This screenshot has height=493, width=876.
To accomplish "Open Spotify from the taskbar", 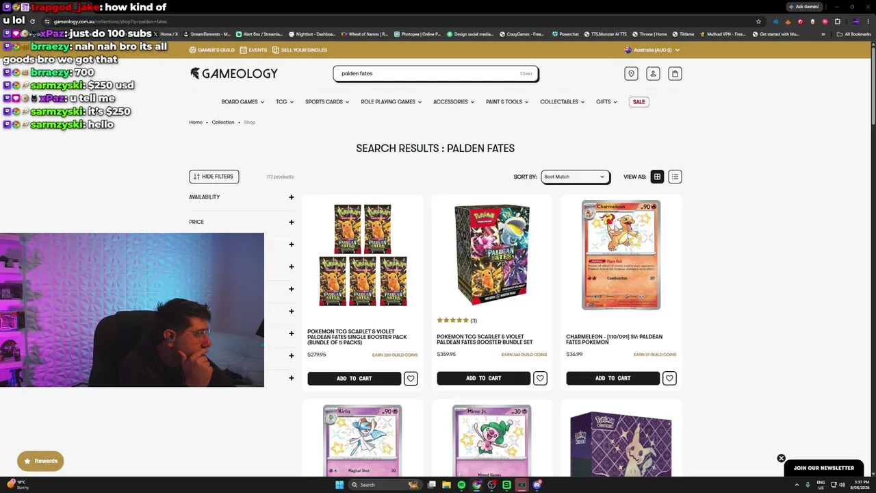I will 461,485.
